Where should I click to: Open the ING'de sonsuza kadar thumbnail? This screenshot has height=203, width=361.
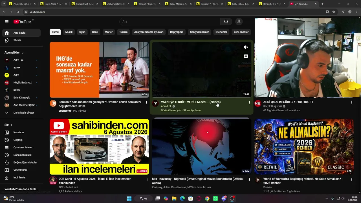(99, 70)
